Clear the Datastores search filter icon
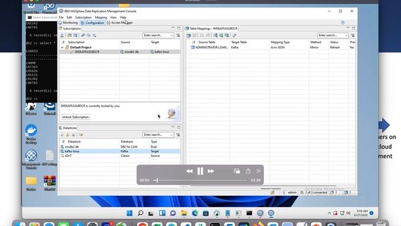 (x=178, y=135)
